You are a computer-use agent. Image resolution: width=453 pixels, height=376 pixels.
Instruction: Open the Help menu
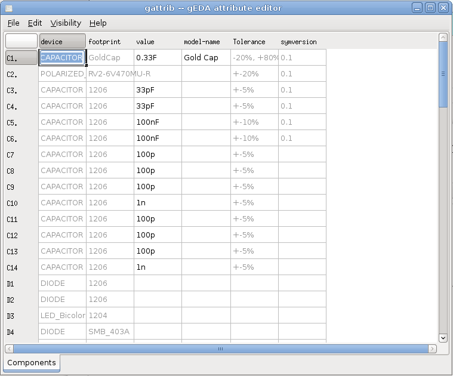coord(98,23)
